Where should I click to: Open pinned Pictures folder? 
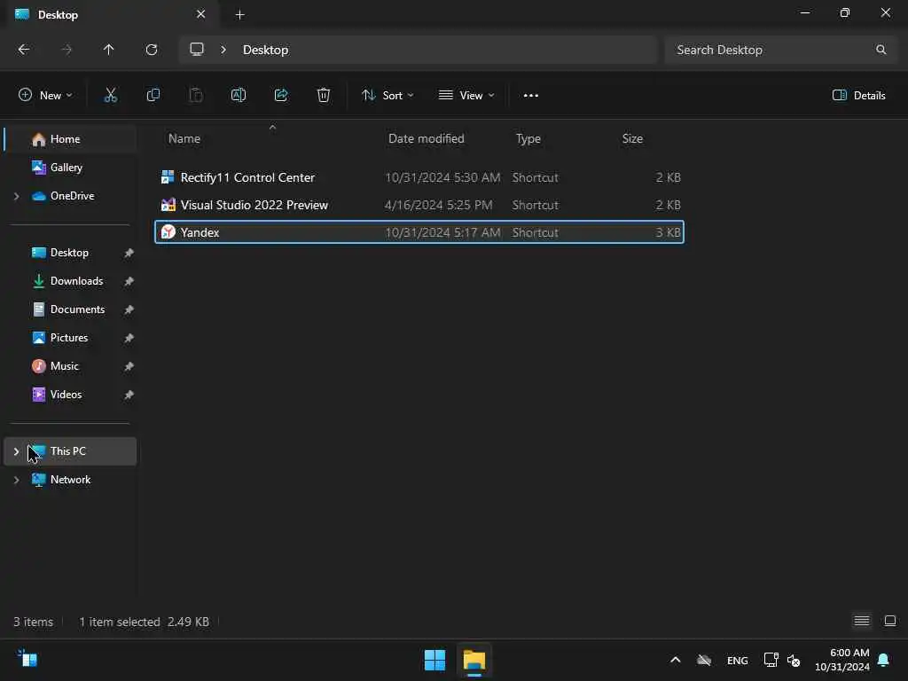click(71, 338)
